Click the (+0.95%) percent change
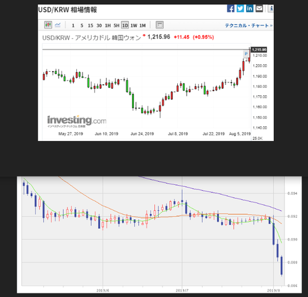308x297 pixels. [203, 37]
